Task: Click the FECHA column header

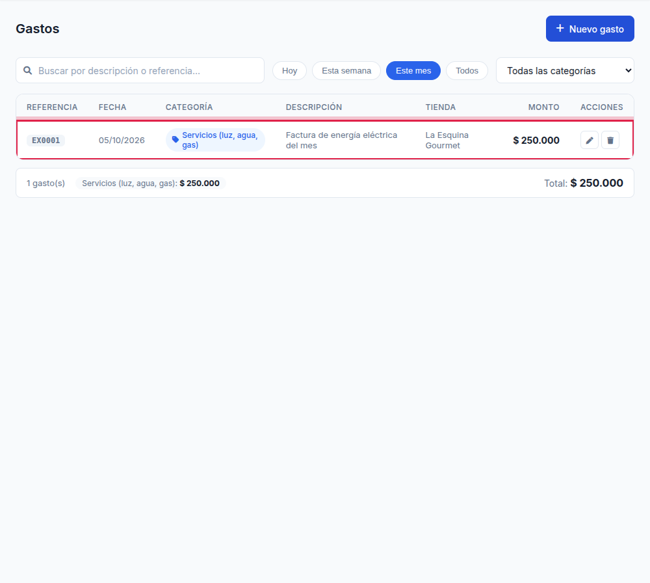Action: [x=112, y=107]
